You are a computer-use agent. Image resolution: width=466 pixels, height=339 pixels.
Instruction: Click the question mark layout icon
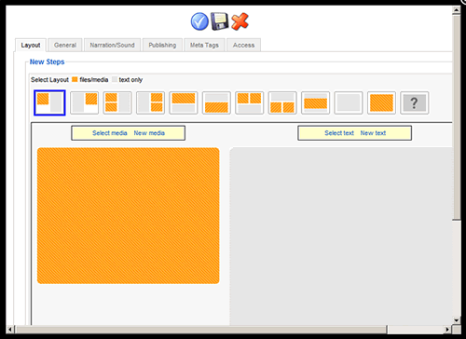point(415,102)
